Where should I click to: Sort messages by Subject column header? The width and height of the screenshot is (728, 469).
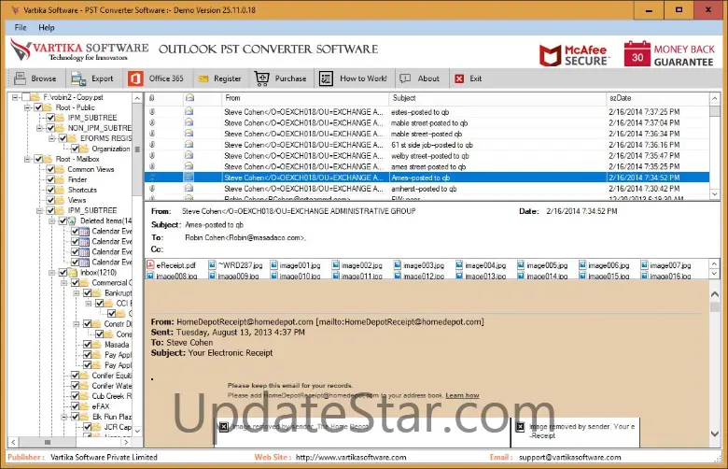click(x=497, y=98)
